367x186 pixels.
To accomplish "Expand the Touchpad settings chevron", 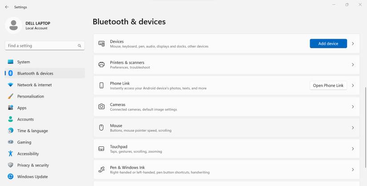I will point(353,149).
